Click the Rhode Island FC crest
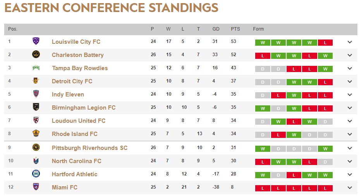 pos(36,134)
